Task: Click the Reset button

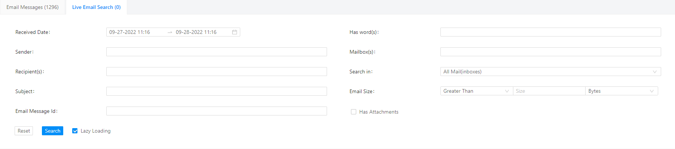Action: click(x=24, y=131)
